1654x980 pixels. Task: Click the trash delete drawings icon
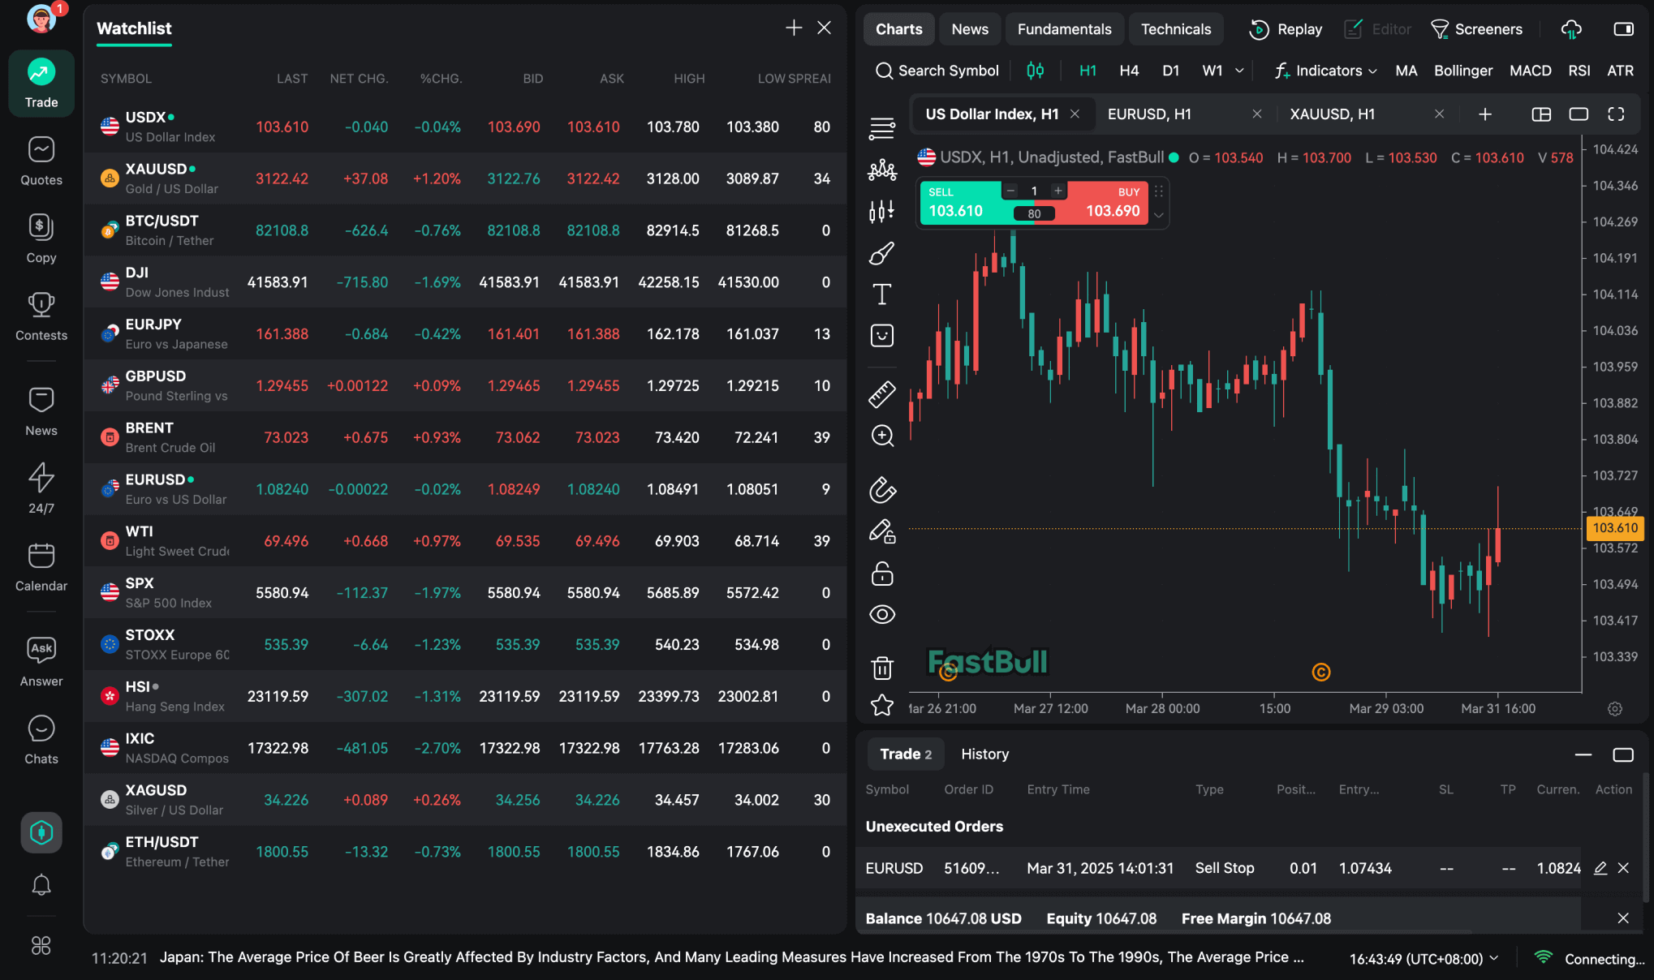point(882,668)
